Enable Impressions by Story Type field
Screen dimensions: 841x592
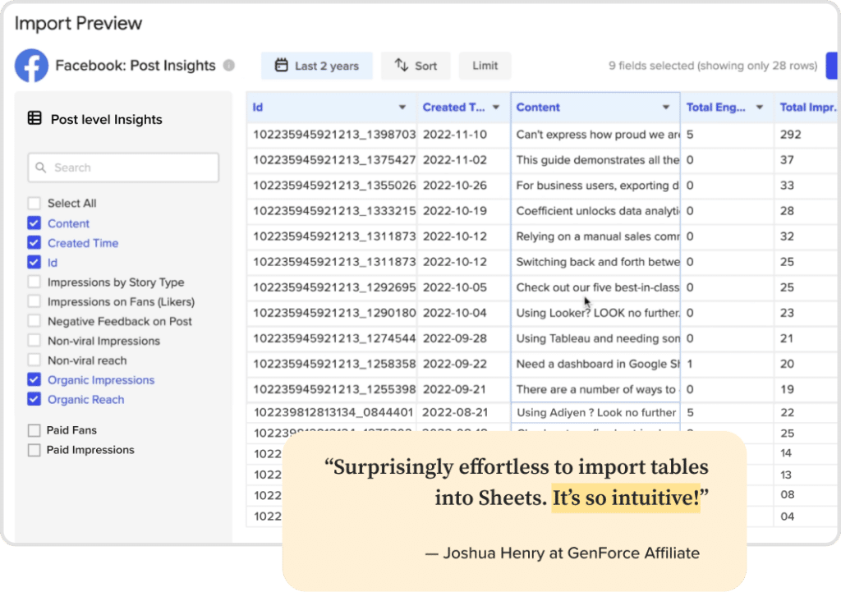(34, 282)
